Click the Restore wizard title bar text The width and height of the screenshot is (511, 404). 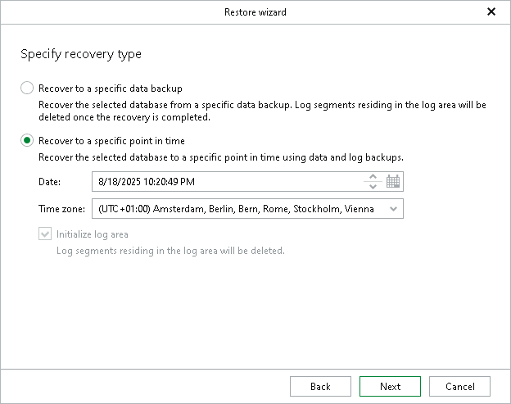coord(255,12)
